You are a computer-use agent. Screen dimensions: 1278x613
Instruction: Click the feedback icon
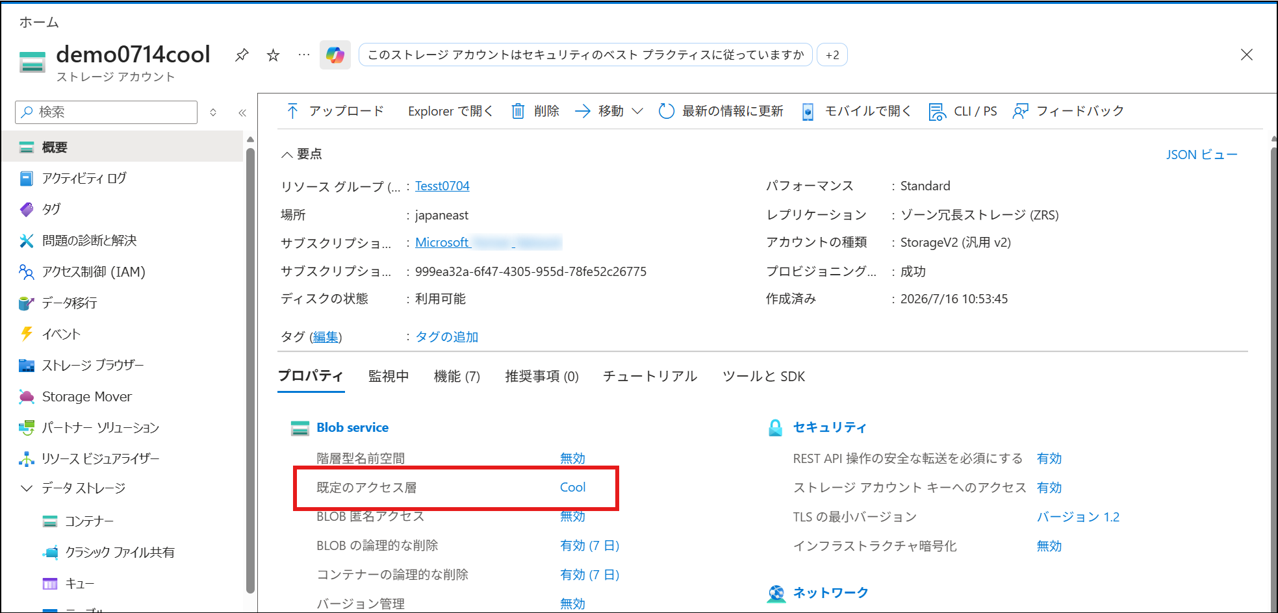tap(1021, 111)
